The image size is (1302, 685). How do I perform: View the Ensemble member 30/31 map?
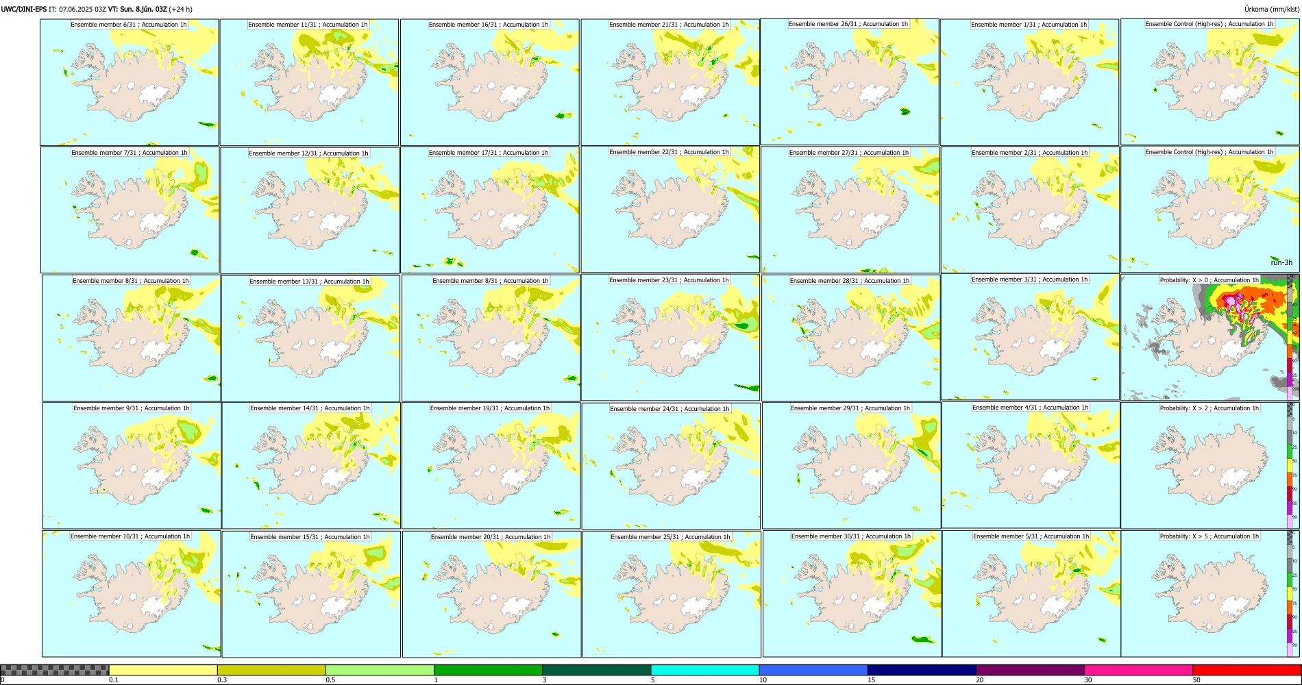tap(852, 594)
